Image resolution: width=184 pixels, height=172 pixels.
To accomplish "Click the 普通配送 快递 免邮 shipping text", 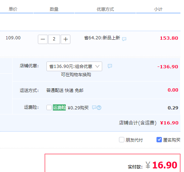I will (x=65, y=90).
